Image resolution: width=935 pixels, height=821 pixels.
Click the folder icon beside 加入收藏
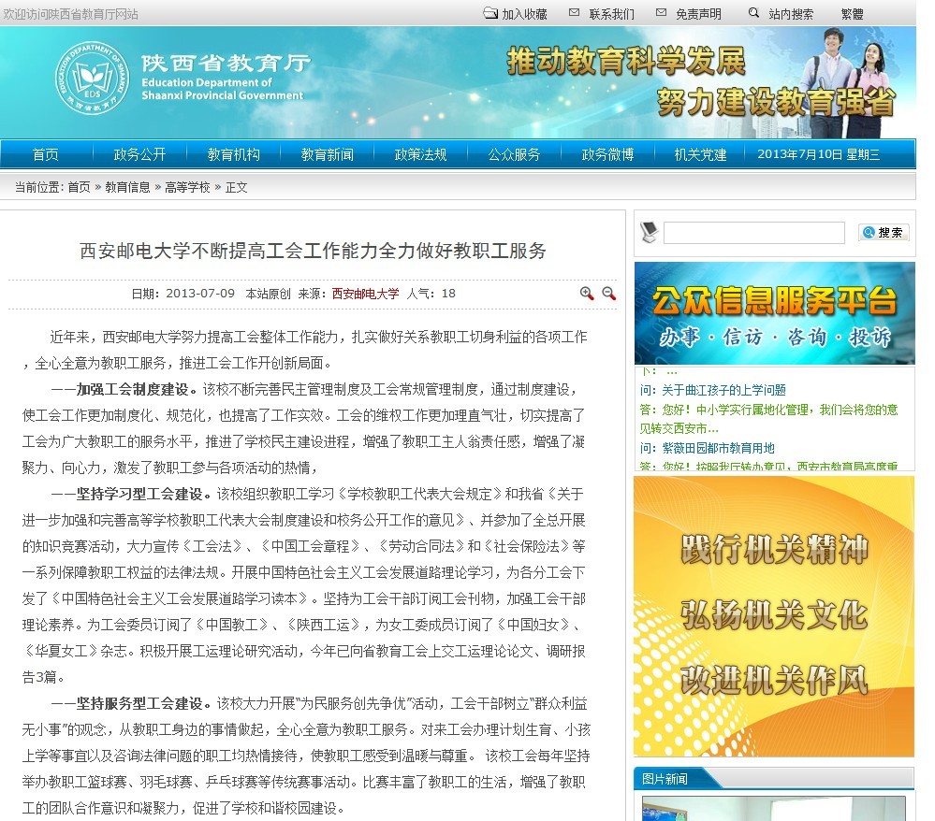(x=490, y=13)
